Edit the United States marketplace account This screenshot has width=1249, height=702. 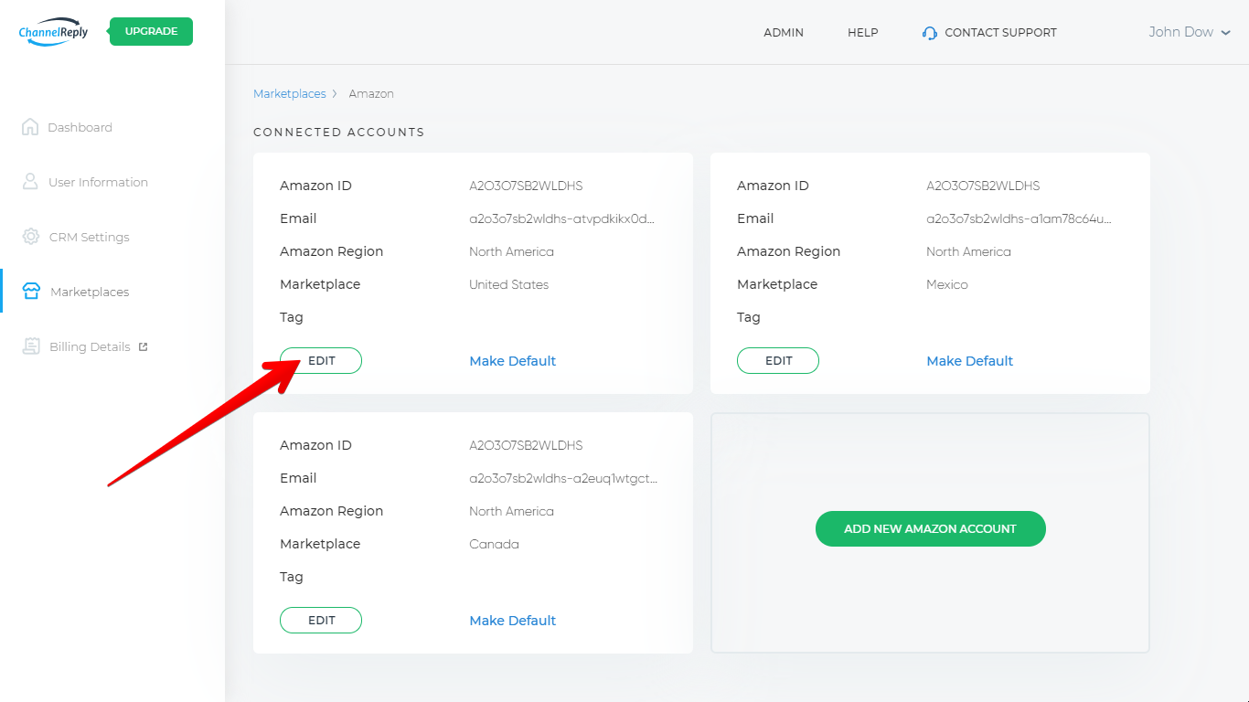[x=321, y=361]
